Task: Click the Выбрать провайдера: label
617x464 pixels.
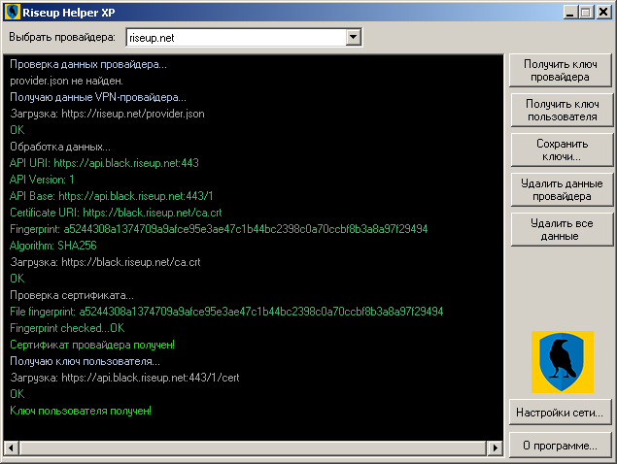Action: click(62, 37)
